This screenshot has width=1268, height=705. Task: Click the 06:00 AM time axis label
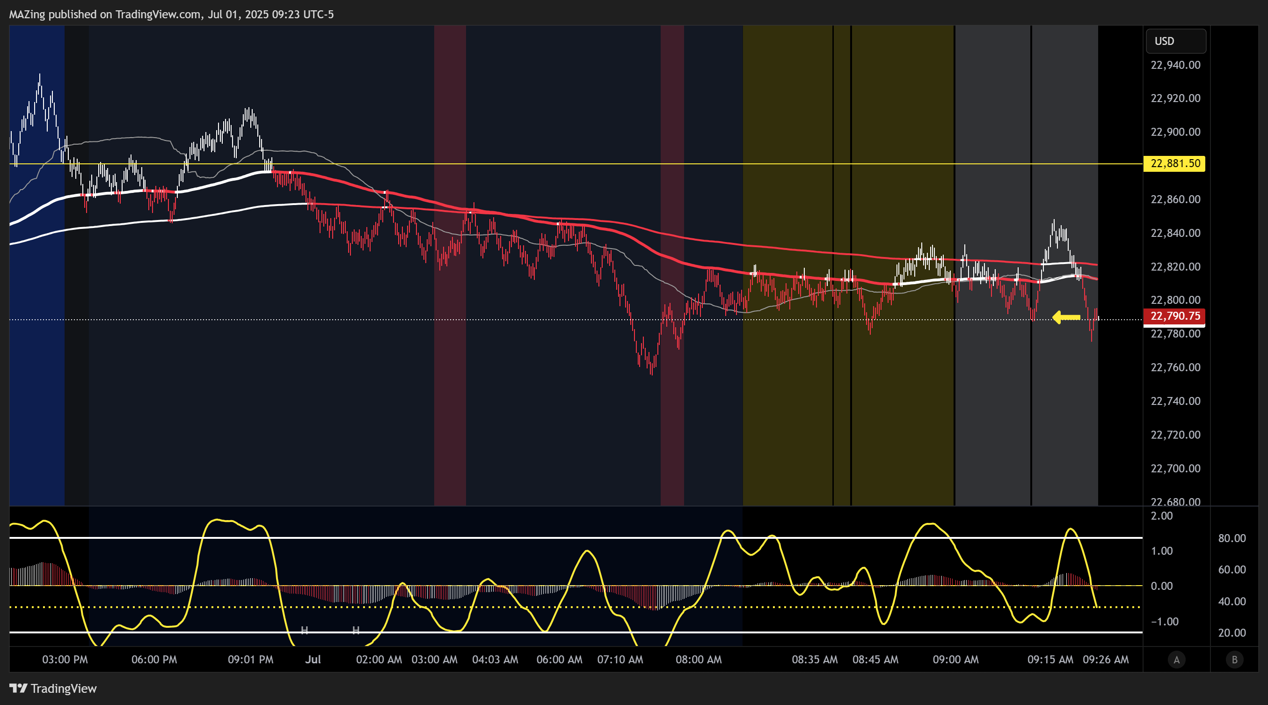click(x=560, y=660)
